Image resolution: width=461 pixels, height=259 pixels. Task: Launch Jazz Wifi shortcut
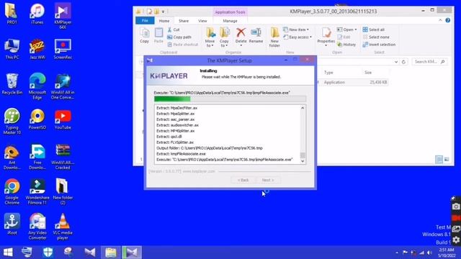[37, 49]
